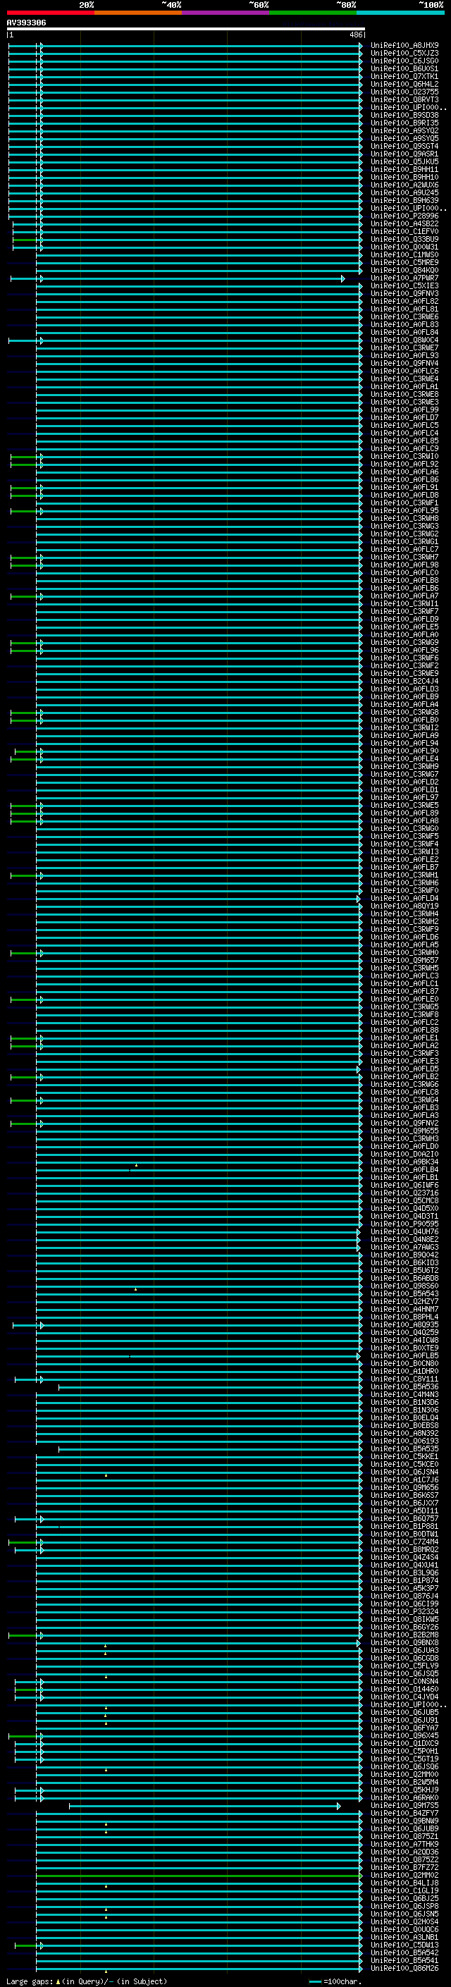Open the UniRef100_C5XJZ3 hit label

point(404,54)
